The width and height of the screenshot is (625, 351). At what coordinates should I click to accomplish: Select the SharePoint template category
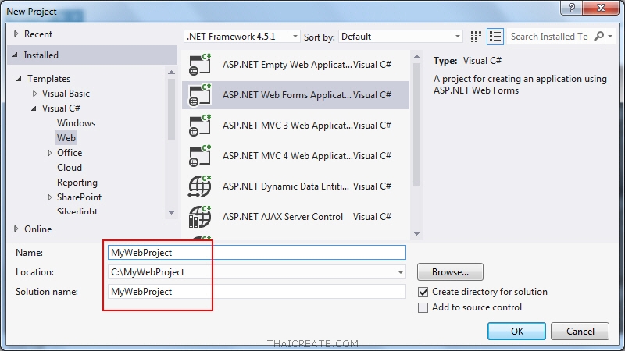(x=80, y=197)
